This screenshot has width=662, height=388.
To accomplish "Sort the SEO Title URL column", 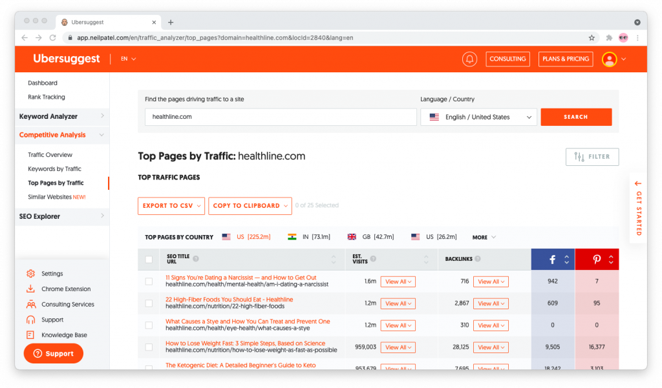I will [334, 259].
